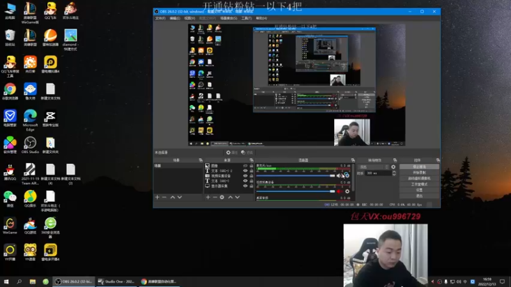Click the 停止推流 stop streaming button
The width and height of the screenshot is (511, 287).
(419, 166)
